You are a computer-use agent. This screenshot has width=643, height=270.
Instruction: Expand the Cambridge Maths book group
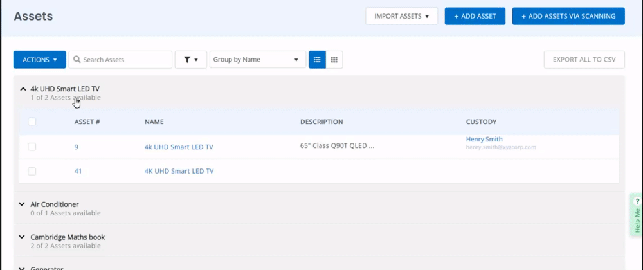22,237
